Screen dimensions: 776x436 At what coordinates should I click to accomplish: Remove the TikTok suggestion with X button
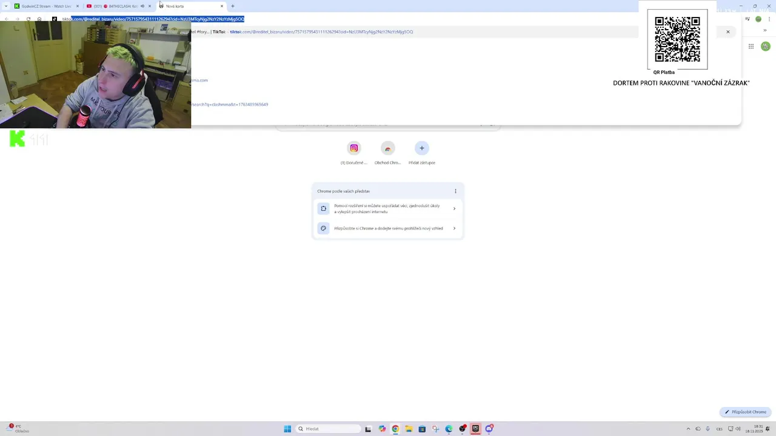[x=728, y=31]
